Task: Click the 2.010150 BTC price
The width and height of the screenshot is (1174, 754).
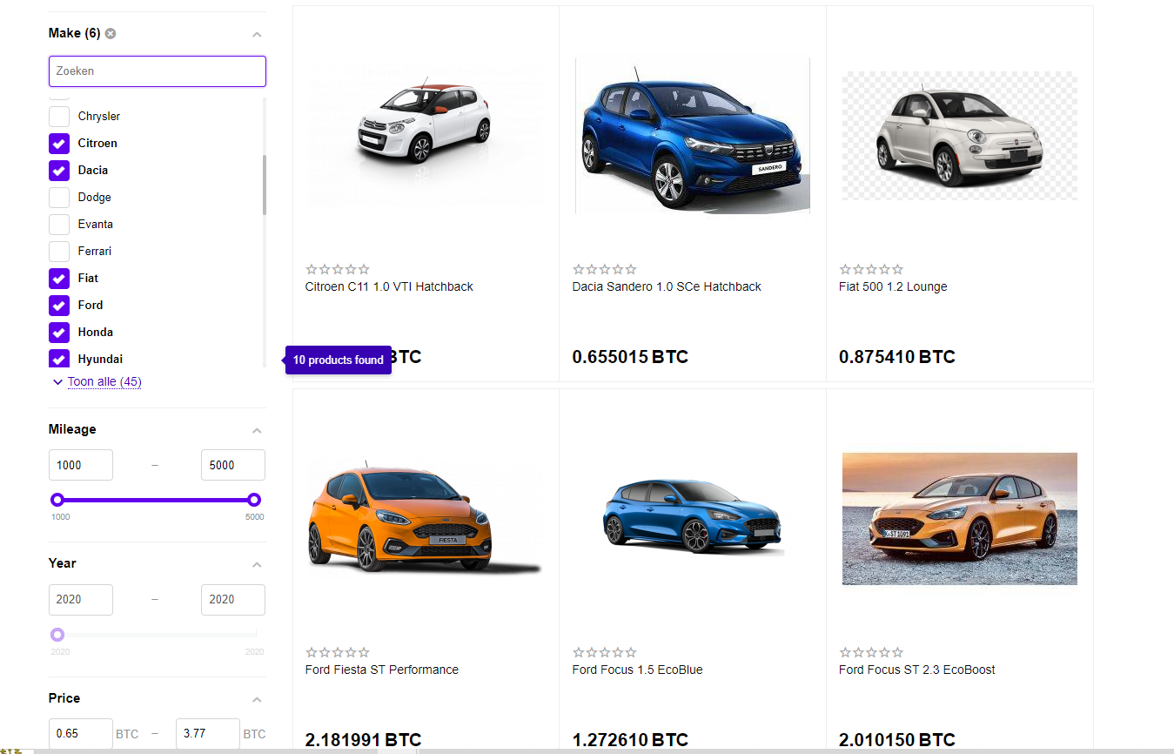Action: tap(897, 740)
